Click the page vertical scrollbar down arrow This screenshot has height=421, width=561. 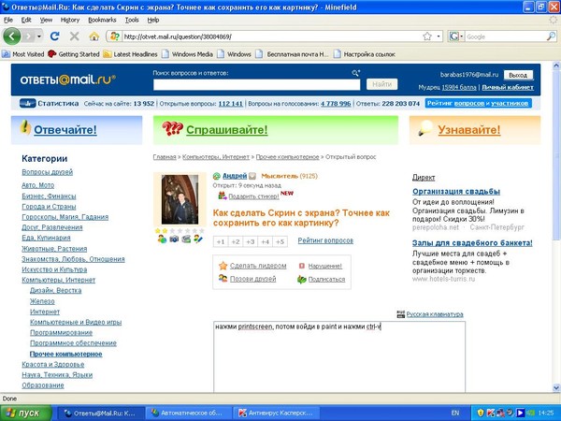click(556, 387)
